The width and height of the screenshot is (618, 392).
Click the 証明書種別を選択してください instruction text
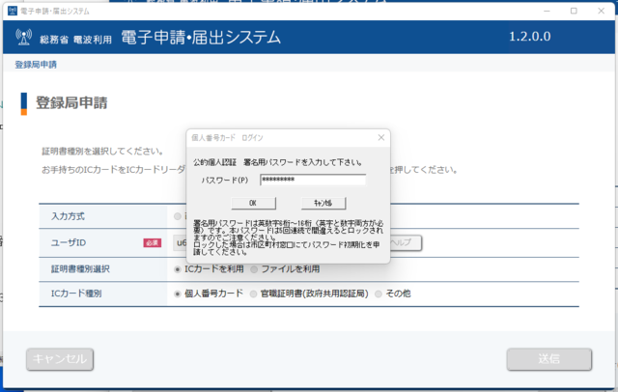(103, 152)
